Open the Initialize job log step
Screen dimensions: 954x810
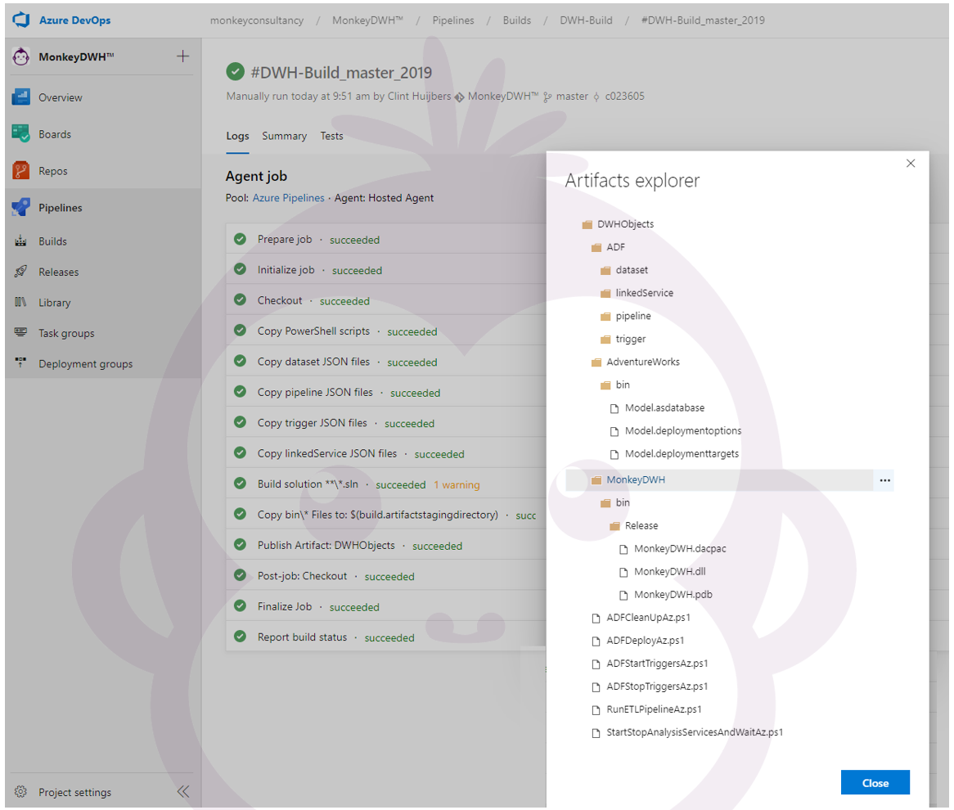tap(286, 270)
